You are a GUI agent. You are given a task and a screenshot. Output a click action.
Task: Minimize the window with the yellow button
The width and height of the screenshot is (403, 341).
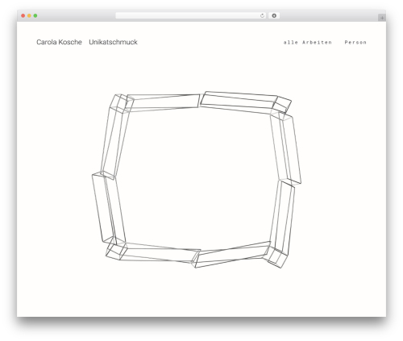point(29,15)
